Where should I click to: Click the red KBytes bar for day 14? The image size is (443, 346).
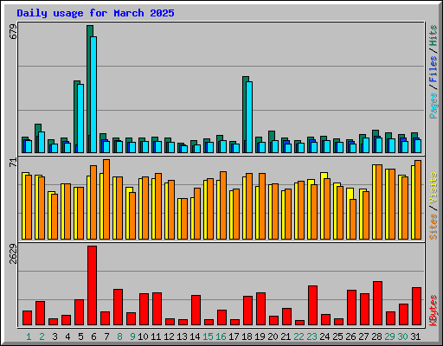196,311
